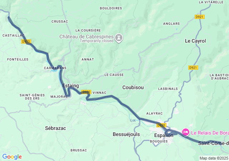Select the Estaing town label

tap(70, 86)
